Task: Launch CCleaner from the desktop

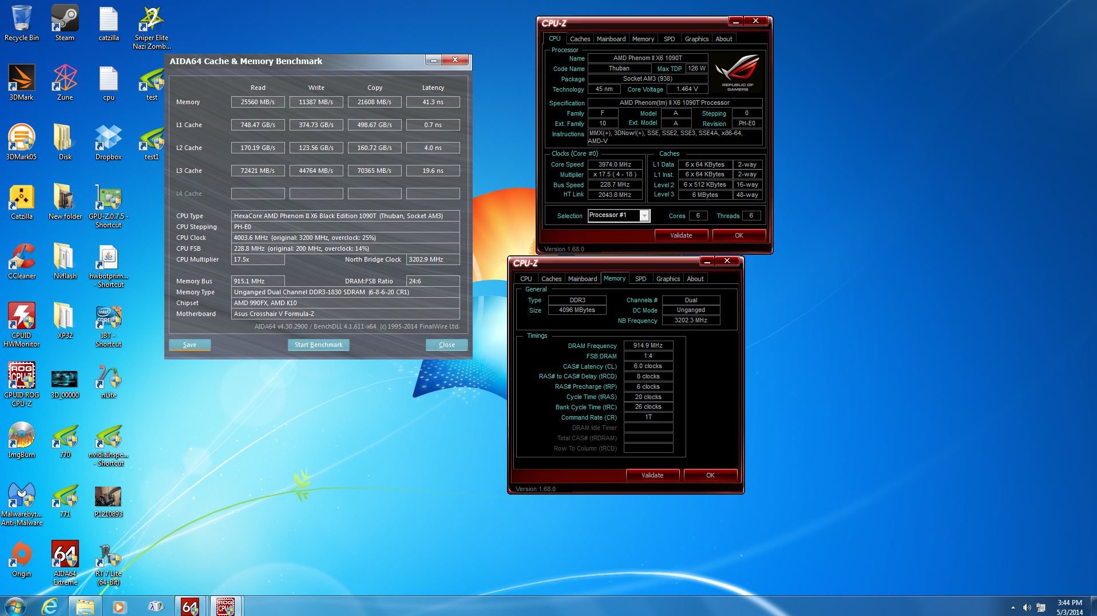Action: pos(22,261)
